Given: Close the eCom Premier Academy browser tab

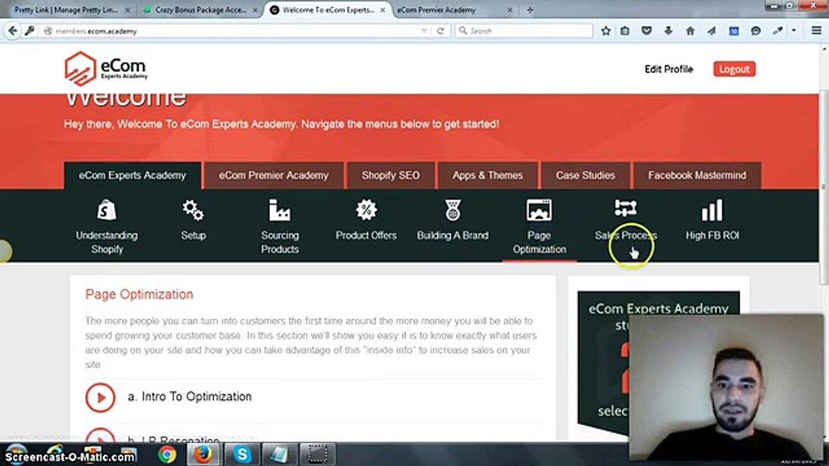Looking at the screenshot, I should pos(510,10).
